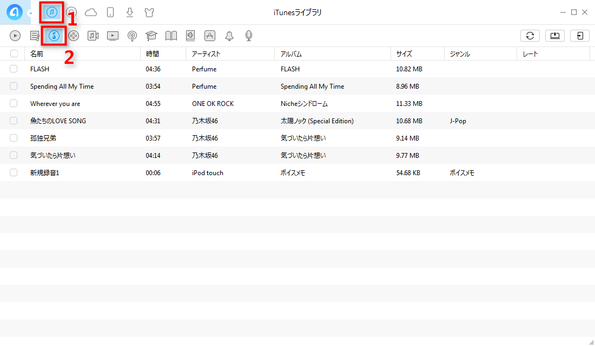Sort by the 名前 column header
This screenshot has width=595, height=346.
click(82, 54)
